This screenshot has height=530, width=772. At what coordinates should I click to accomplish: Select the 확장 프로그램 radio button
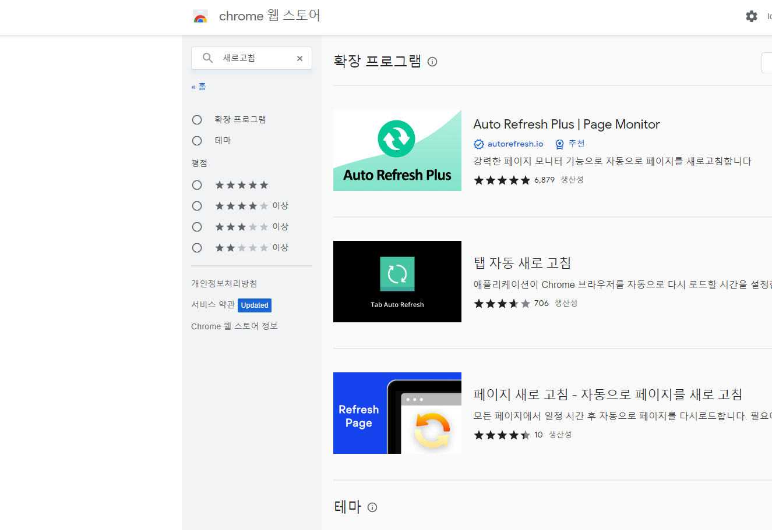pos(197,120)
